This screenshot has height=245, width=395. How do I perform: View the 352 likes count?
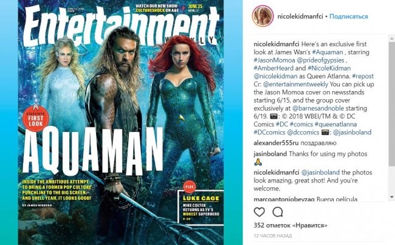[290, 225]
